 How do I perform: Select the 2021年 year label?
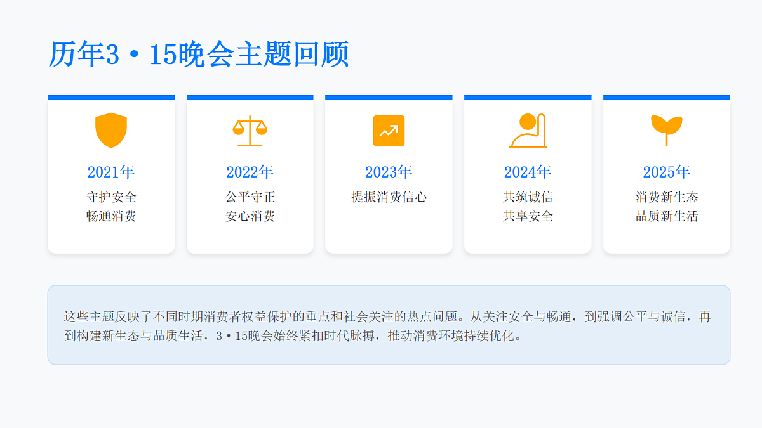click(x=111, y=172)
